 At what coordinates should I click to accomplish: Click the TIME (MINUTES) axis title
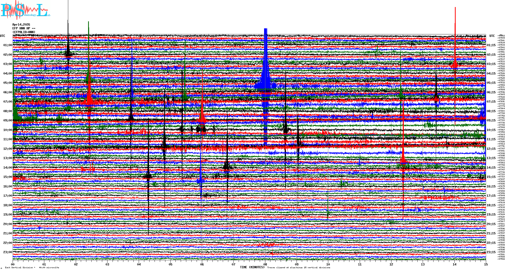[252, 267]
